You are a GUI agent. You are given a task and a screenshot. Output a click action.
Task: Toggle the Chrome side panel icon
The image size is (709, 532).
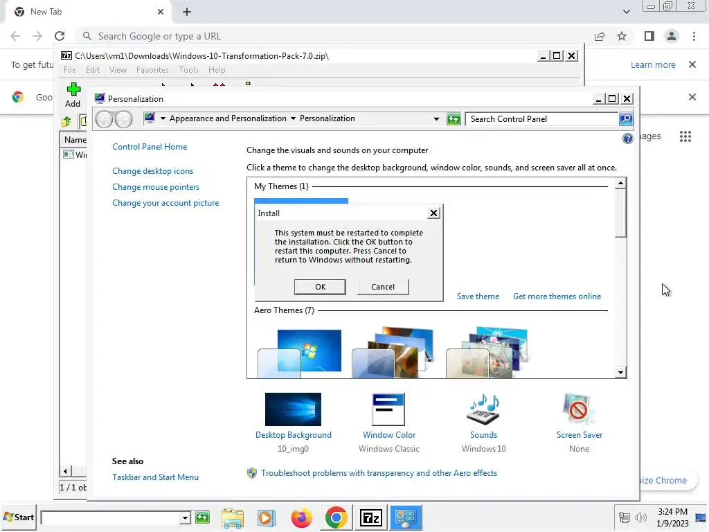(x=649, y=36)
